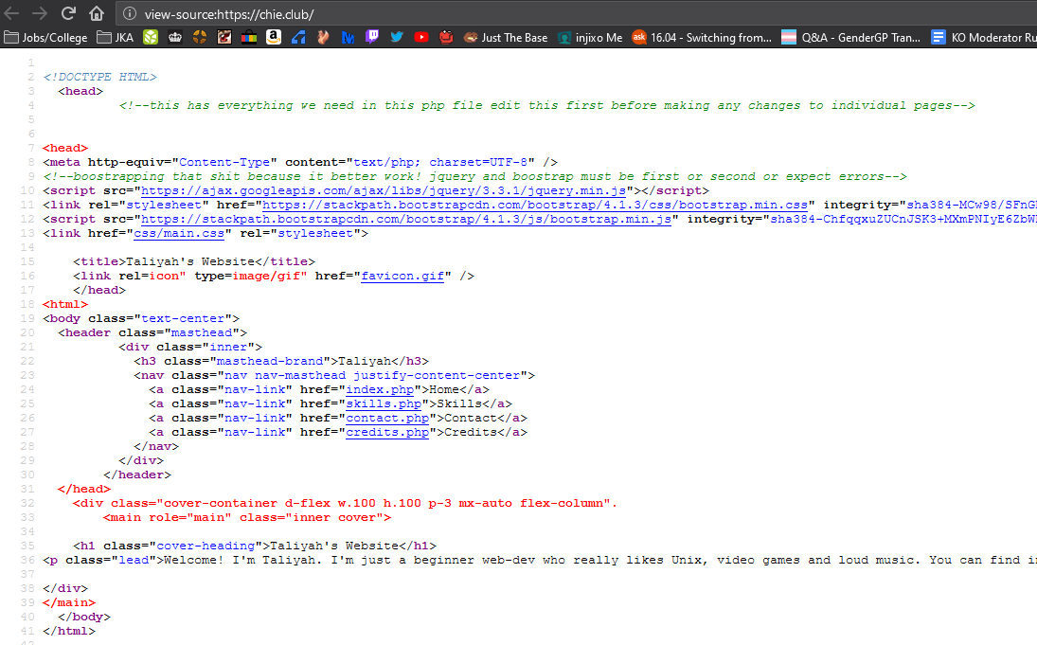Click the title text "Taliyah's Website"
The width and height of the screenshot is (1037, 645).
tap(190, 262)
